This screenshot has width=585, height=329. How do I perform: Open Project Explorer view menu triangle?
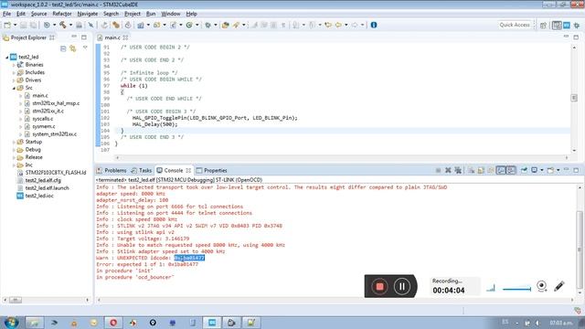pos(85,48)
